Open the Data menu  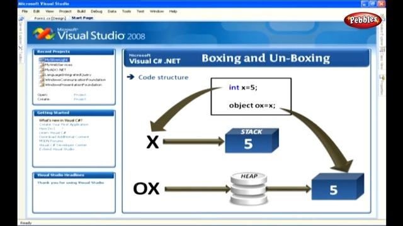point(112,11)
